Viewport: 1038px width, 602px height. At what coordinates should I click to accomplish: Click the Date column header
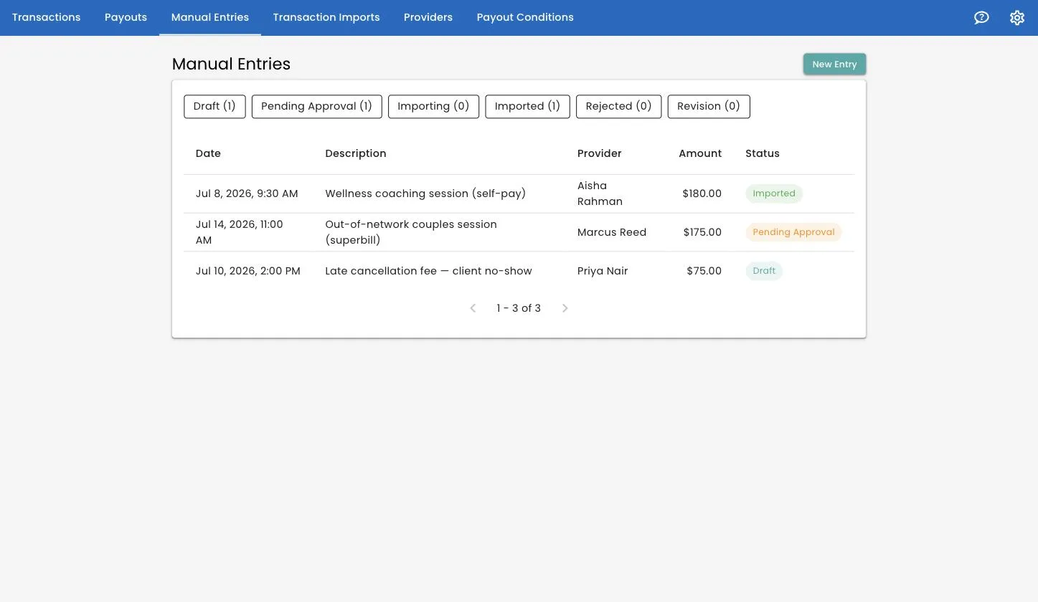(208, 153)
